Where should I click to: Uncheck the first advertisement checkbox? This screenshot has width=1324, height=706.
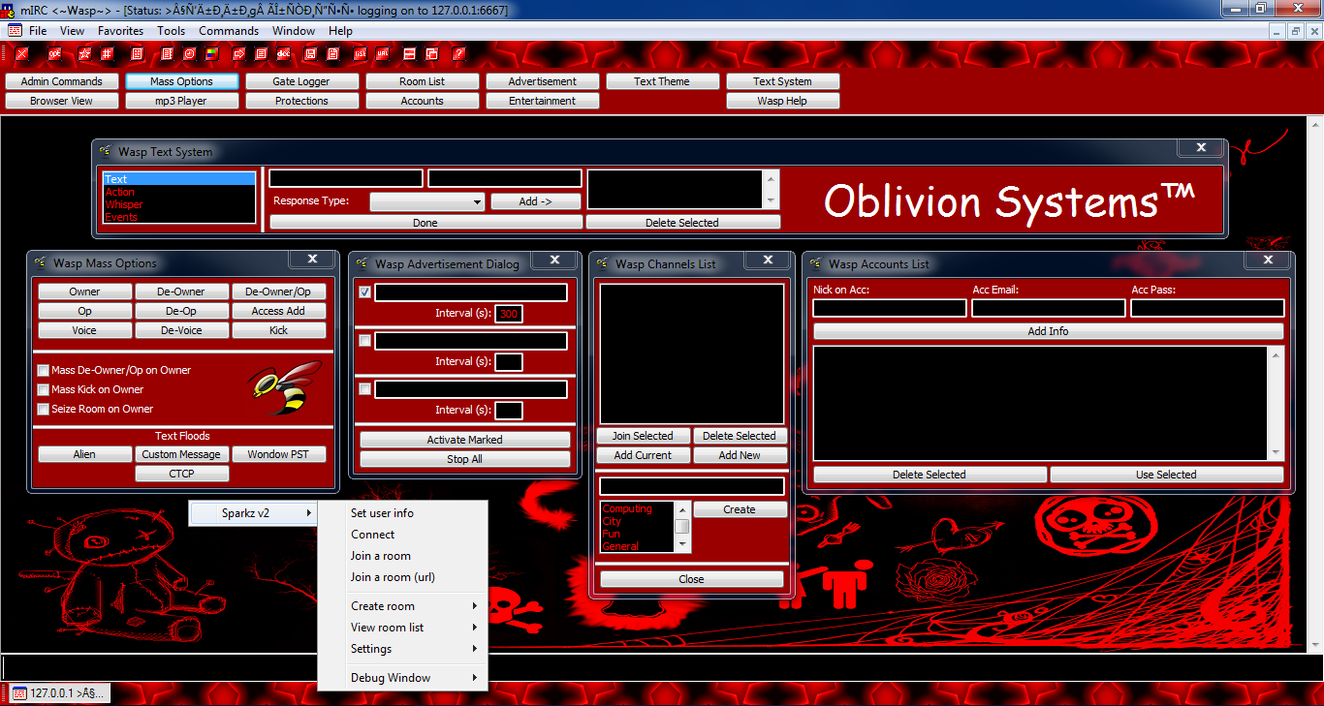tap(365, 292)
